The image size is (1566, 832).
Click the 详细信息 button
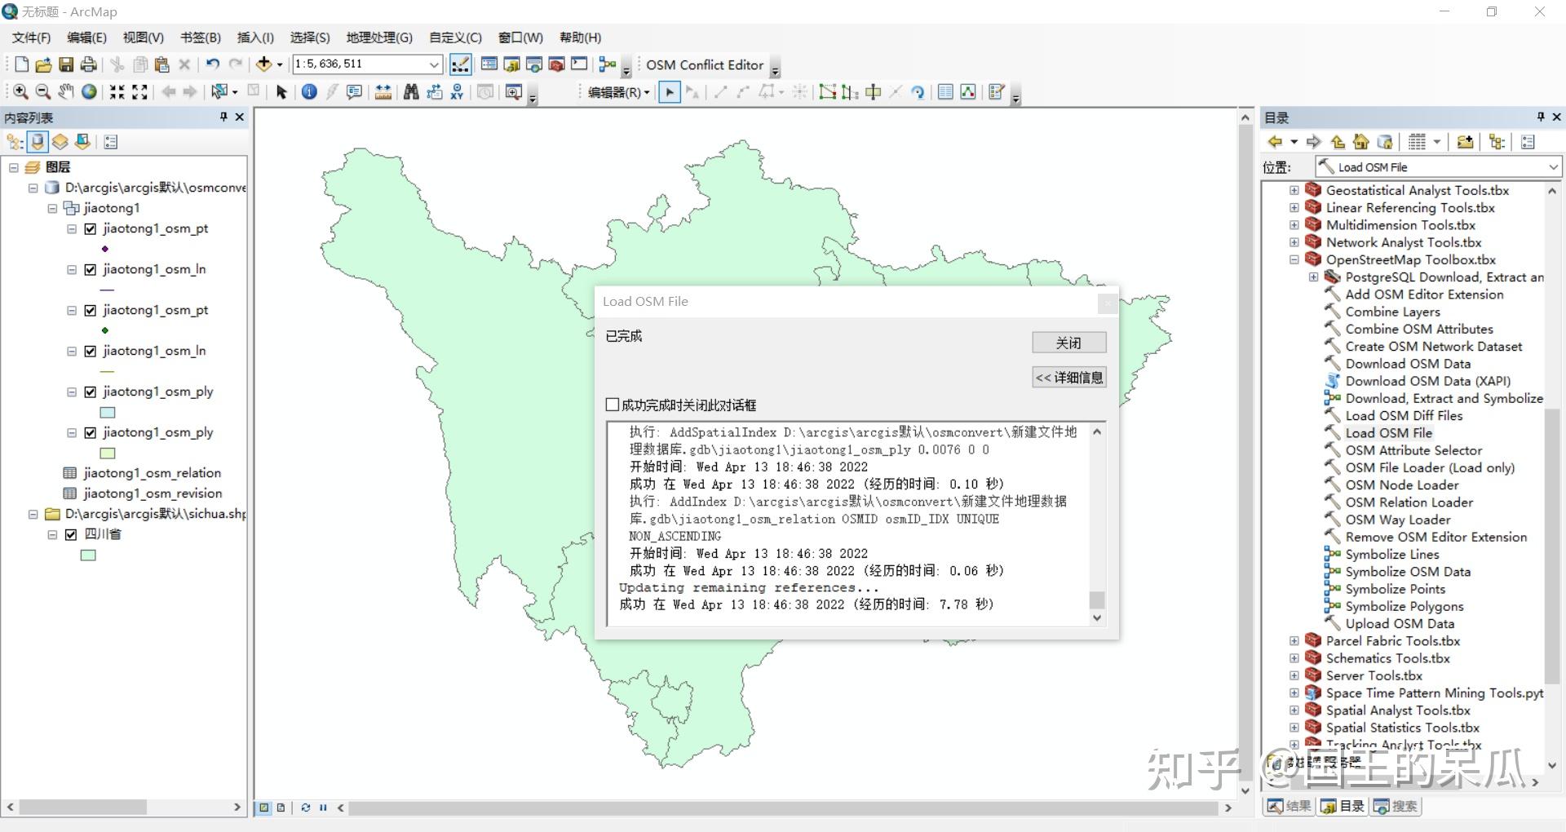1068,377
